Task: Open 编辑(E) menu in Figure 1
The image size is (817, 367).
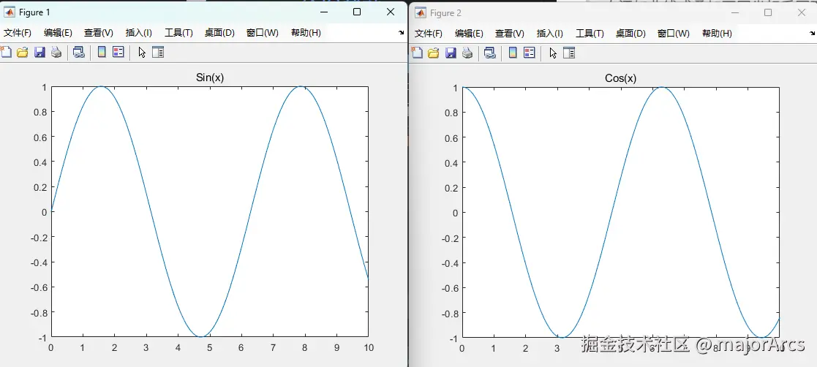Action: point(58,33)
